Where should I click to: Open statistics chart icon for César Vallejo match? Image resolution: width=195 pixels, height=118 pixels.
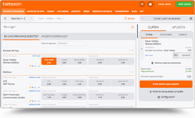pyautogui.click(x=35, y=66)
